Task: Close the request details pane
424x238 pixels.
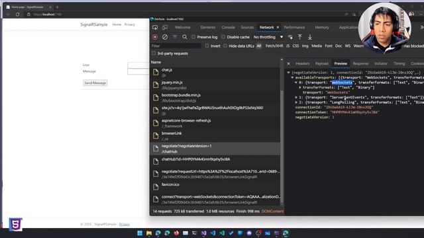Action: pos(288,63)
